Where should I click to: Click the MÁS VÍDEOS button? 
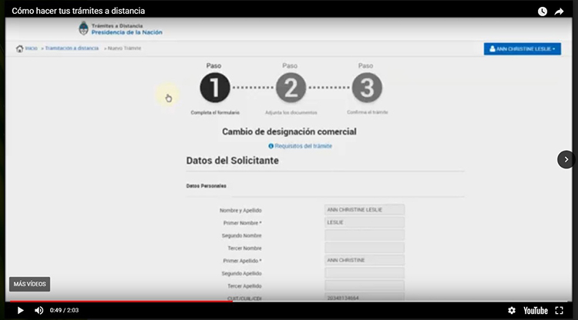pyautogui.click(x=30, y=284)
